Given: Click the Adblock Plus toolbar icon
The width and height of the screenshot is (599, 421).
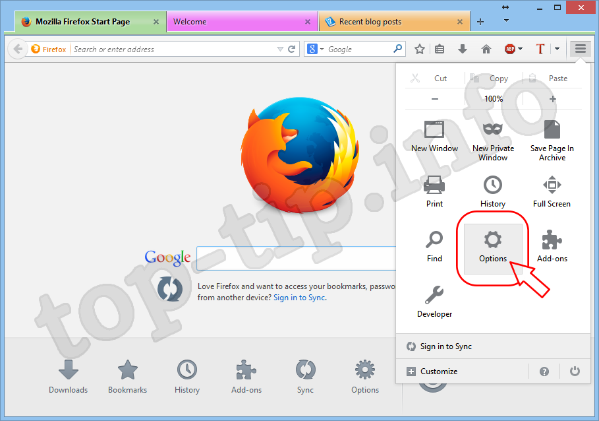Looking at the screenshot, I should pos(509,49).
